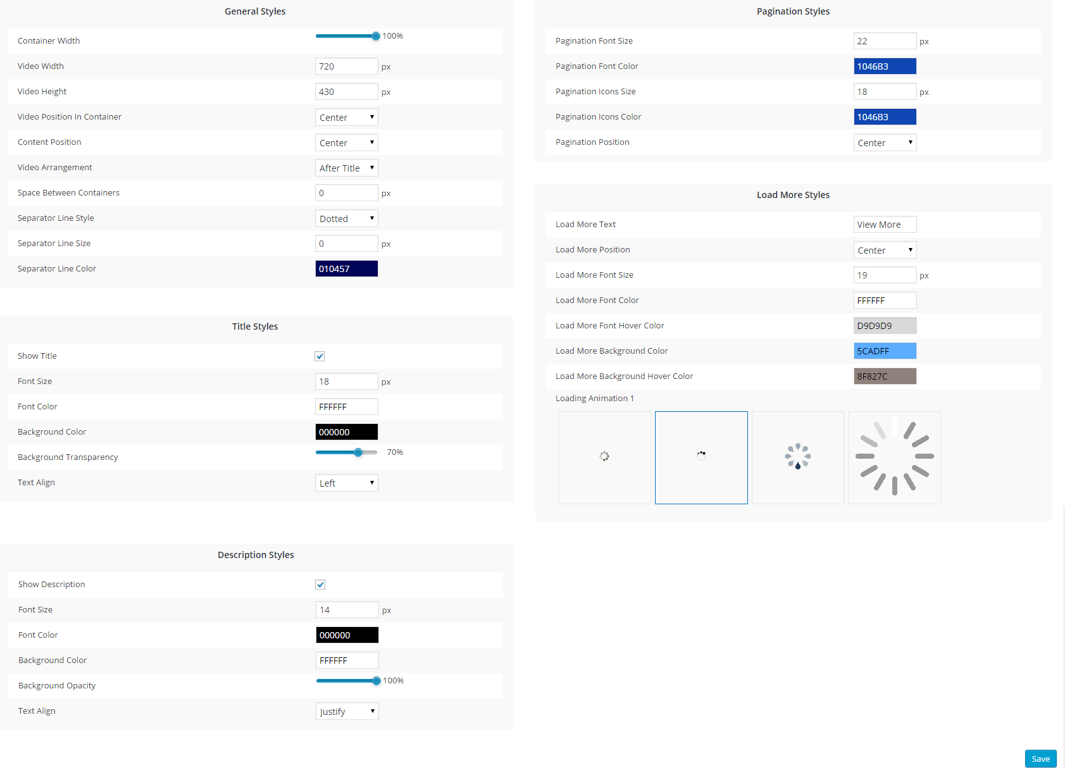Change Description Text Align from Justify
Screen dimensions: 1065x770
click(x=347, y=711)
